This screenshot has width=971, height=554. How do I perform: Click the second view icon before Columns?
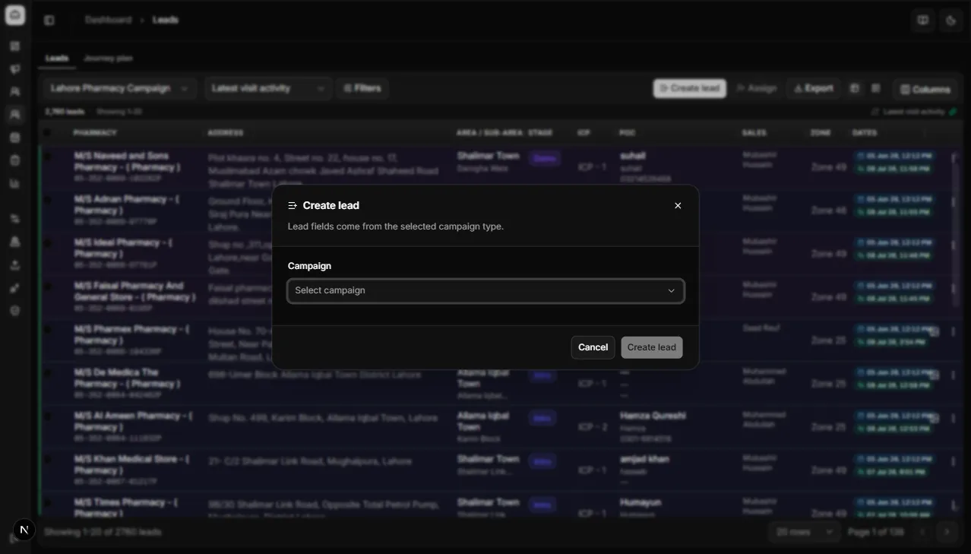tap(875, 88)
